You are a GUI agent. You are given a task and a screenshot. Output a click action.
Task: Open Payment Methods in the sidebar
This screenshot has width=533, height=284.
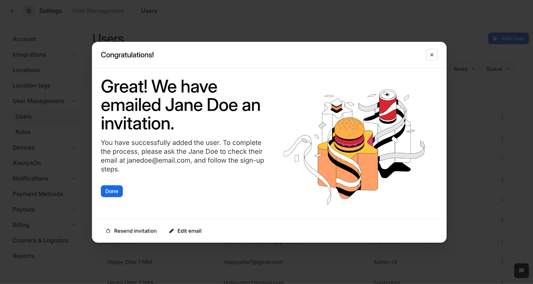[x=38, y=194]
